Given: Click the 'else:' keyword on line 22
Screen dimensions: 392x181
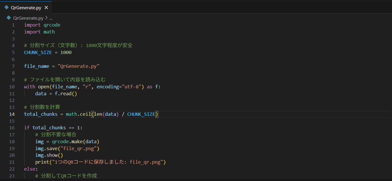Looking at the screenshot, I should (x=31, y=169).
